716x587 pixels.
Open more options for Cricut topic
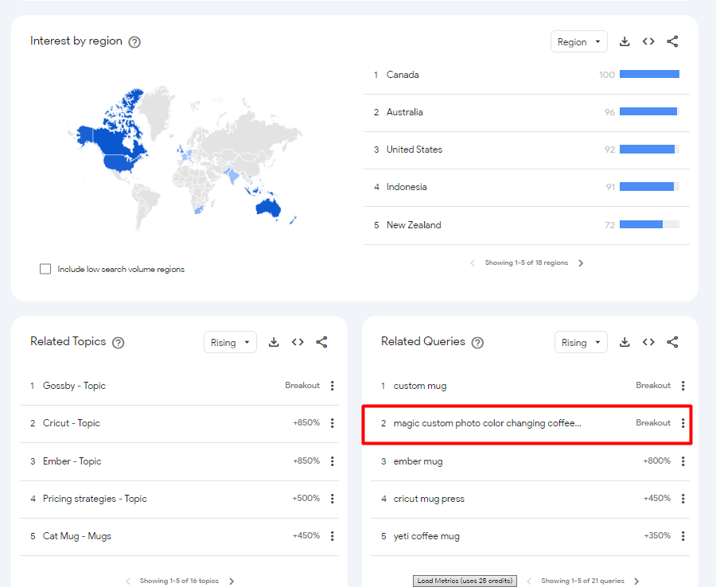pyautogui.click(x=333, y=423)
